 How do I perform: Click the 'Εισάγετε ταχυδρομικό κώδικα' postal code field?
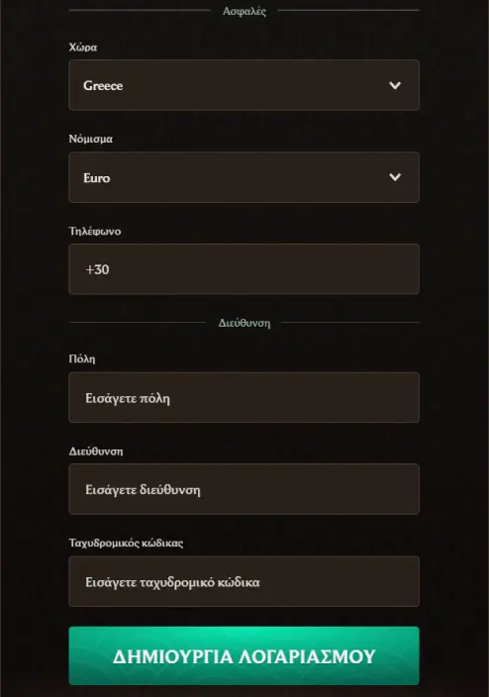(x=244, y=581)
